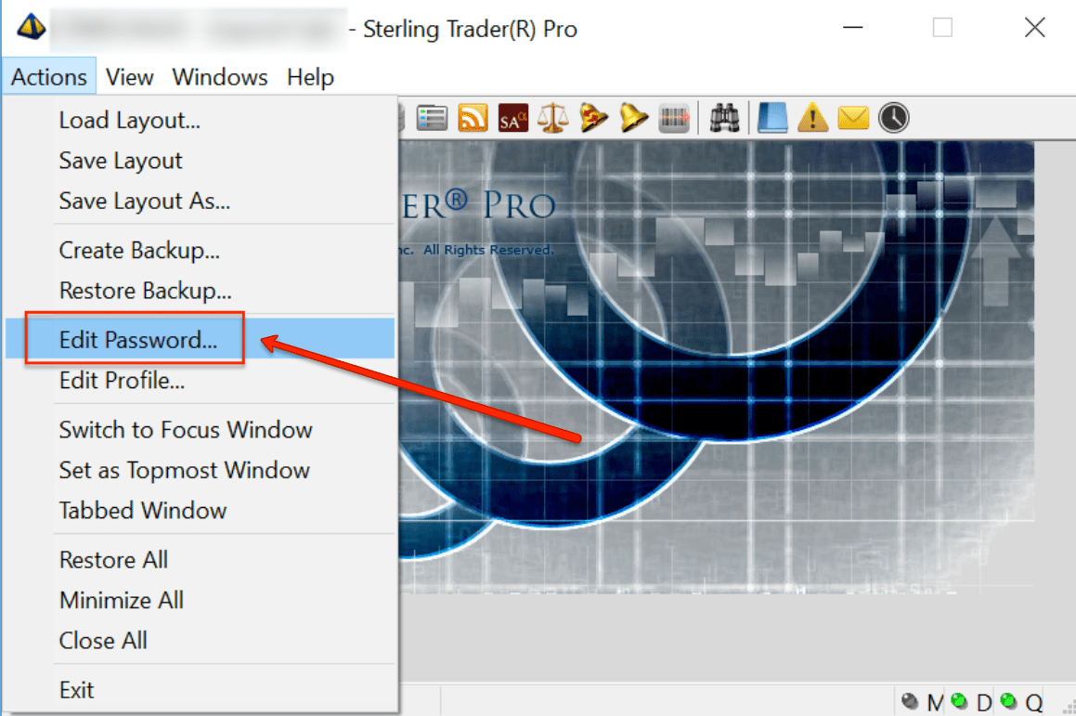Click the SA alpha toolbar icon
The height and width of the screenshot is (716, 1076).
[x=512, y=118]
